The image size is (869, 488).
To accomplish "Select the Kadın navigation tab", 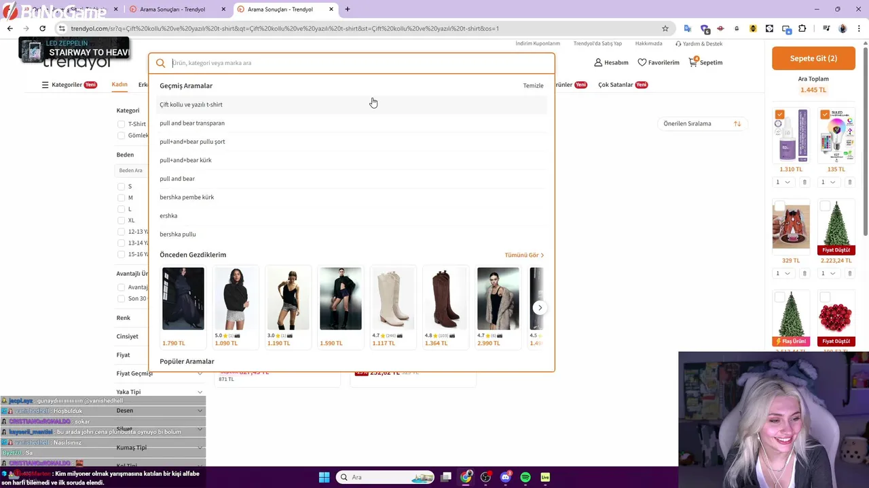I will coord(119,85).
